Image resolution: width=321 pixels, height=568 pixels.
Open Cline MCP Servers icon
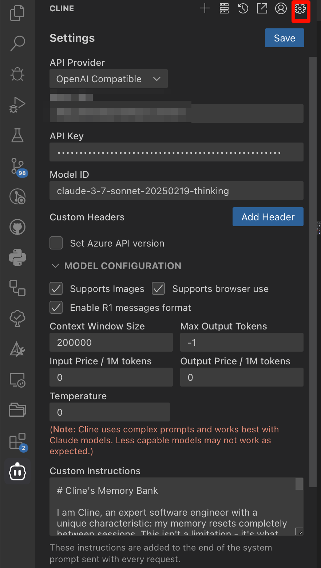pos(224,8)
